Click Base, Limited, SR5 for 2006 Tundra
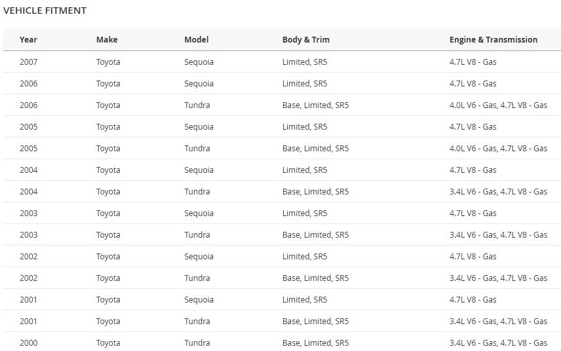 coord(316,105)
